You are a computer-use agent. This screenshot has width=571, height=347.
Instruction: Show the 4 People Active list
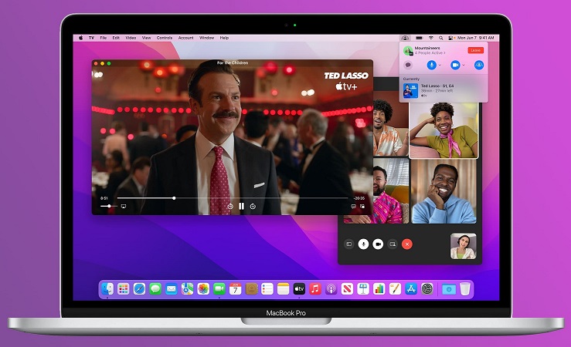[x=430, y=53]
